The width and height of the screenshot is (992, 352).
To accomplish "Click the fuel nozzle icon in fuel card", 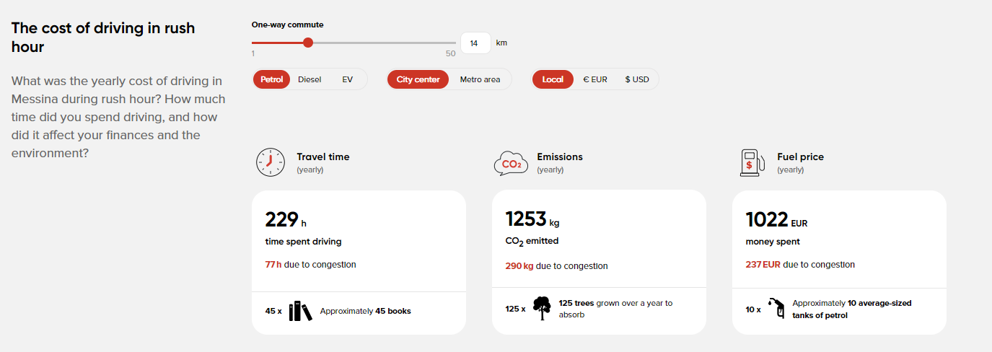I will pyautogui.click(x=776, y=309).
